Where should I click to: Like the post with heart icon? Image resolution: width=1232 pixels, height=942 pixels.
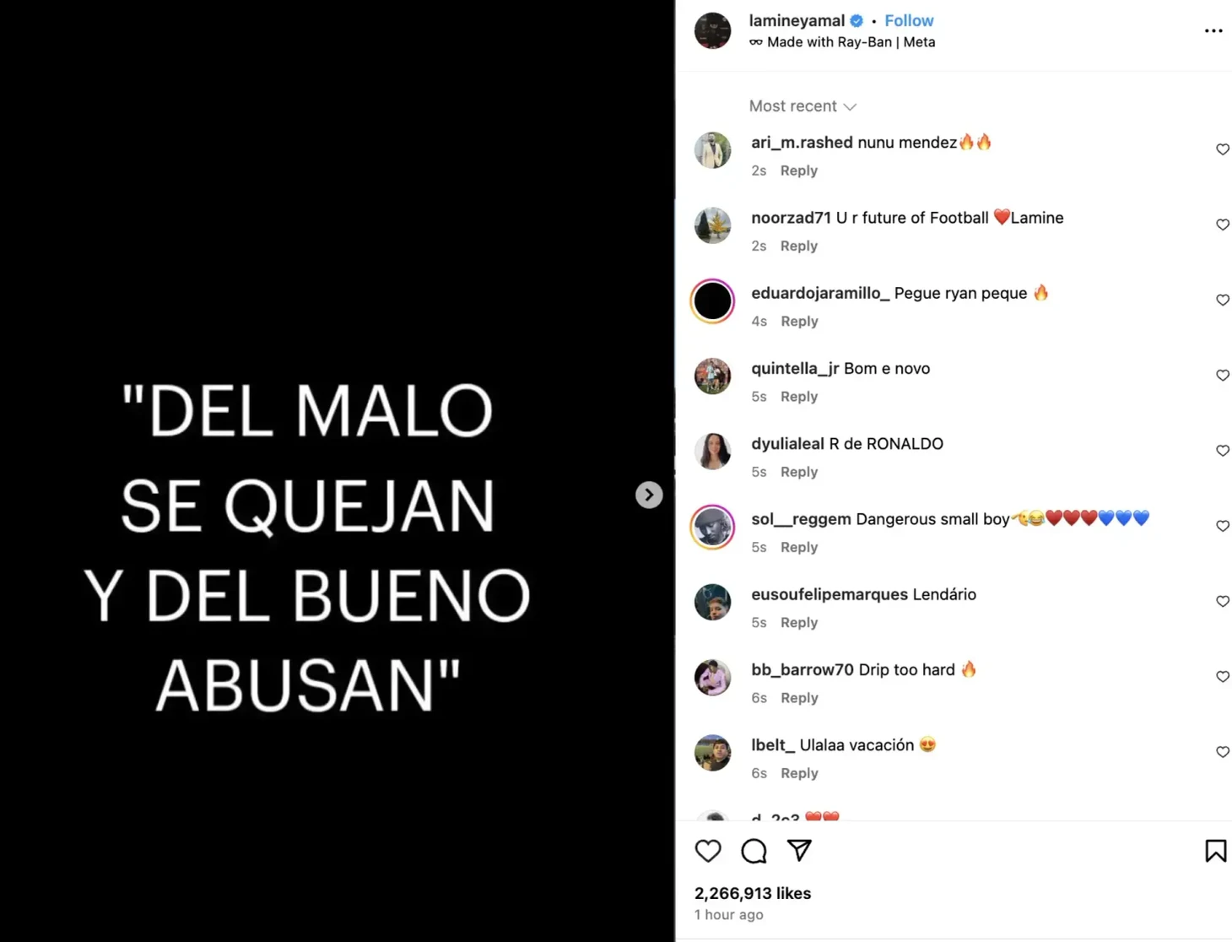pyautogui.click(x=708, y=851)
